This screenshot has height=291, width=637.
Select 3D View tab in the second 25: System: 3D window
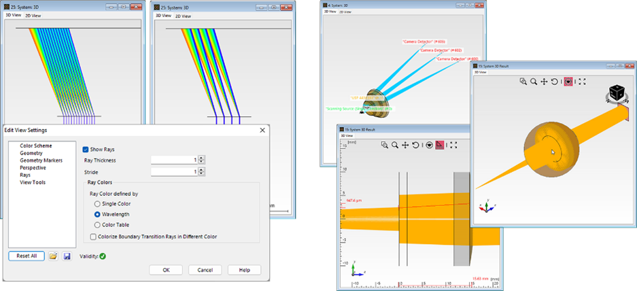click(x=164, y=16)
